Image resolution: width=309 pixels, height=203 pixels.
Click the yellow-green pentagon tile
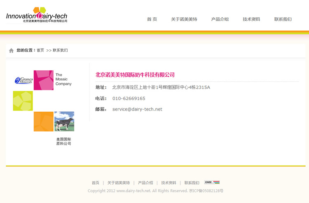click(x=23, y=101)
